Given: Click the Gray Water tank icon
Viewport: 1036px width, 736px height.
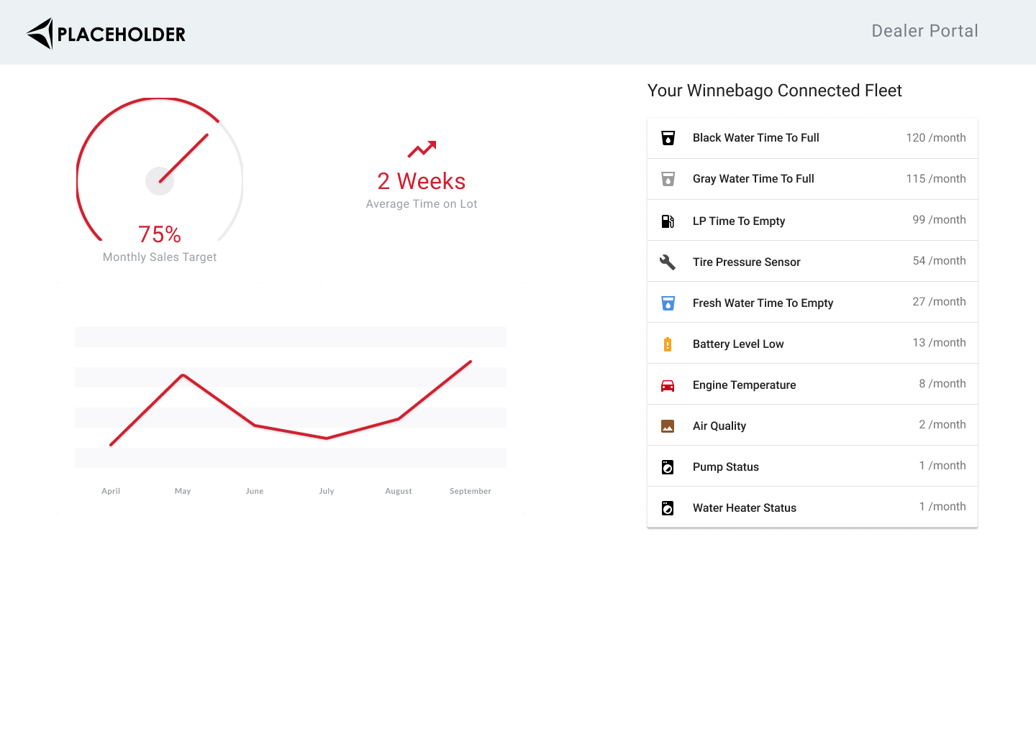Looking at the screenshot, I should pyautogui.click(x=668, y=179).
